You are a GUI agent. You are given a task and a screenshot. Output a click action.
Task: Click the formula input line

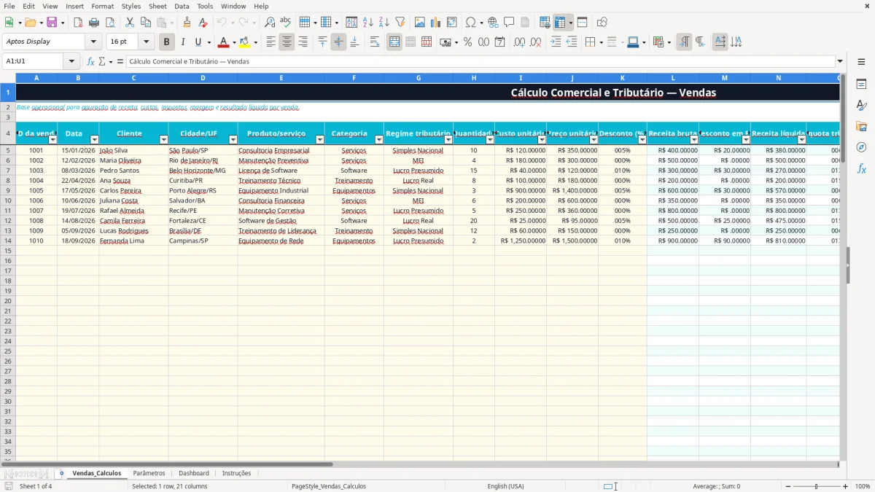pos(481,61)
